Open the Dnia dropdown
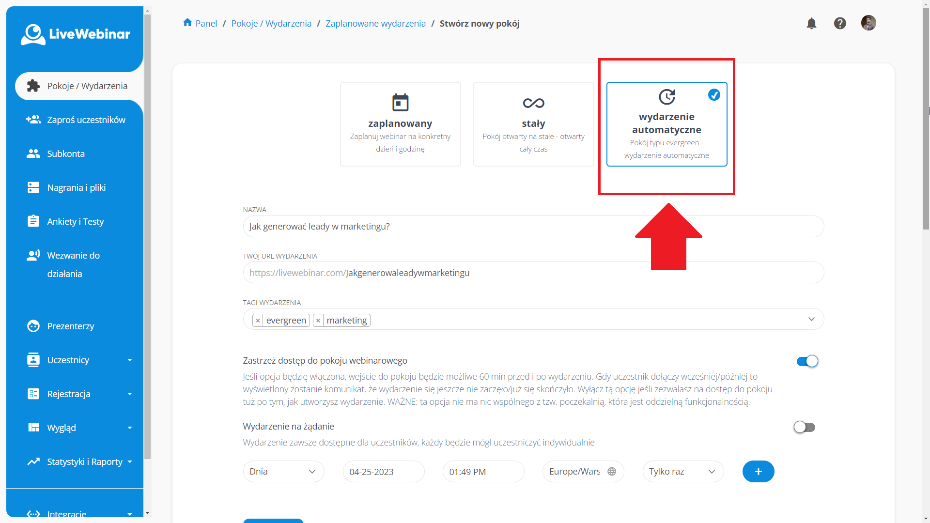This screenshot has width=930, height=523. (283, 472)
